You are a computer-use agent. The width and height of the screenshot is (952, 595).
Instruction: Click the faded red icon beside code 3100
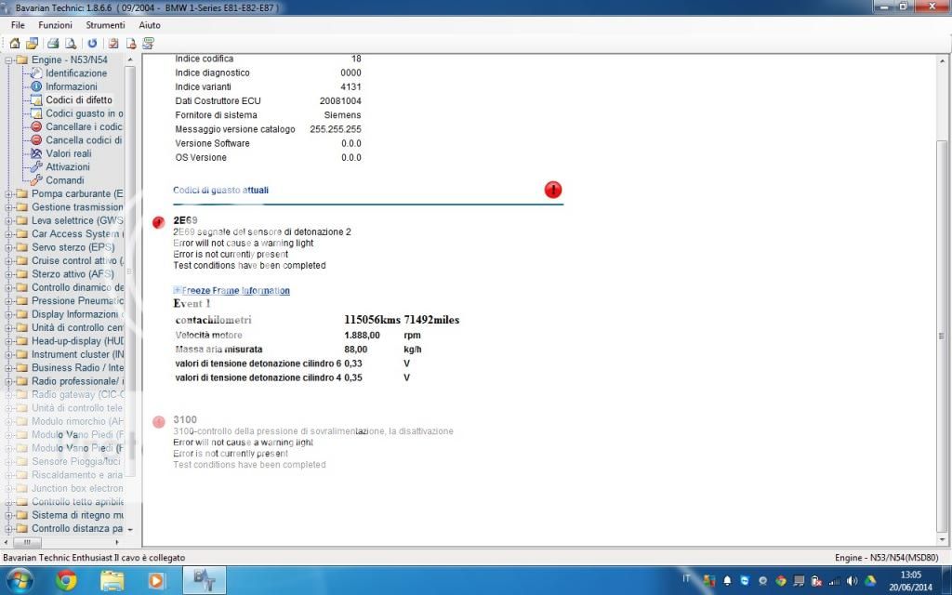(x=158, y=421)
